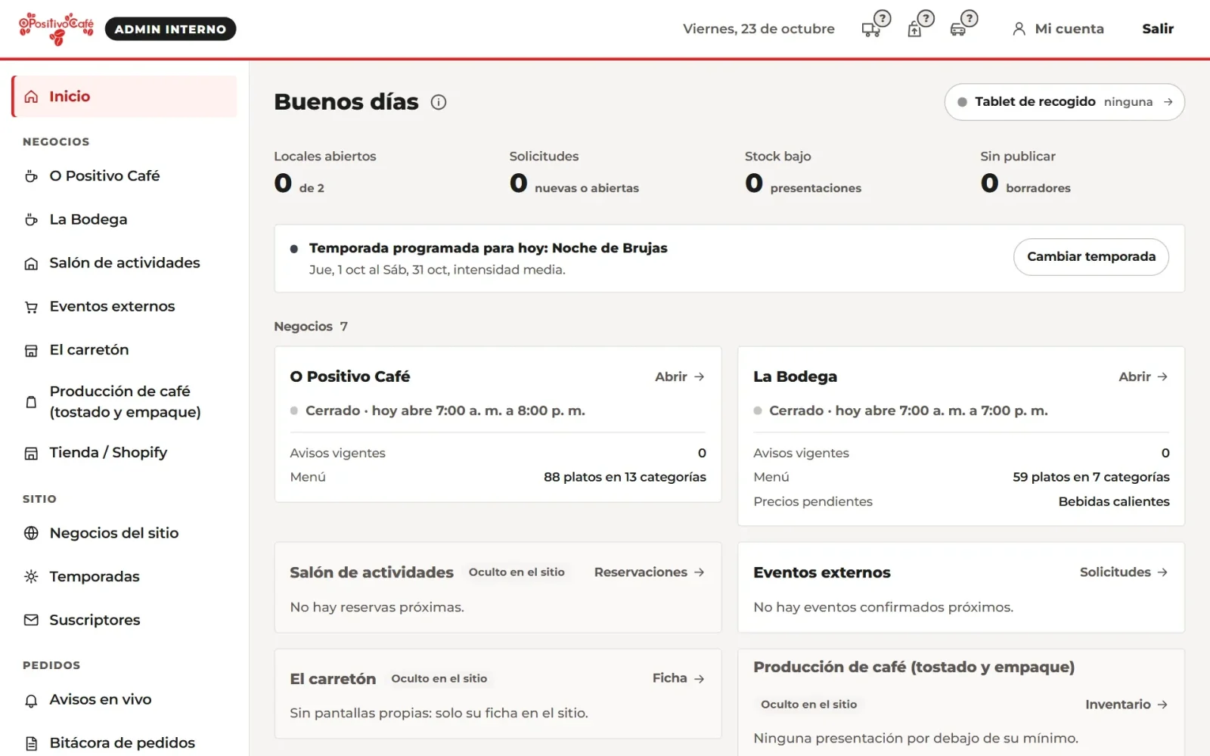
Task: Open Ficha link in El carretón card
Action: coord(678,678)
